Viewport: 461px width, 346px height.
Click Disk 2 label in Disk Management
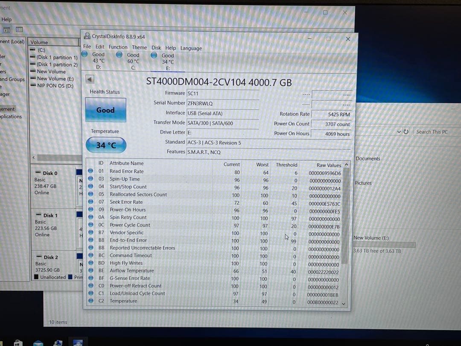pos(50,257)
